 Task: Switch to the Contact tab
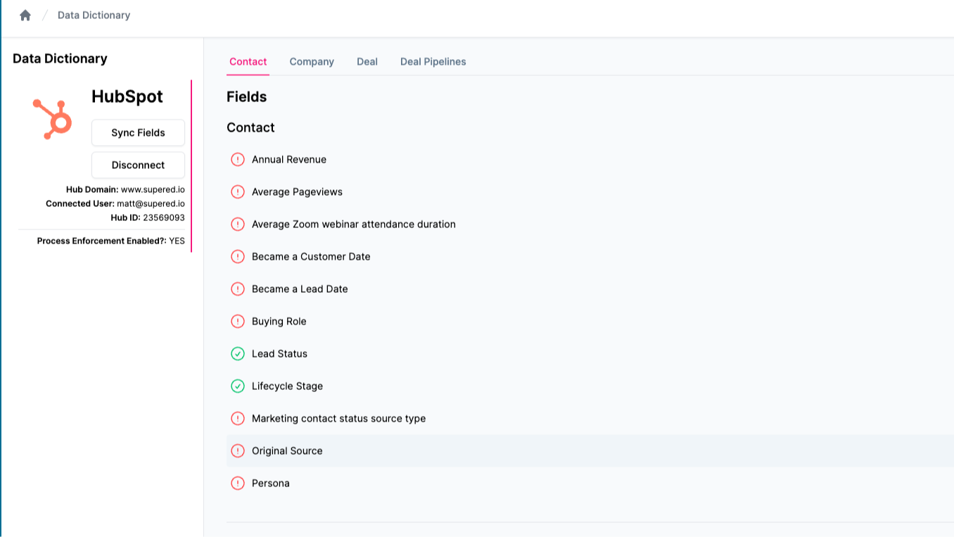coord(248,62)
